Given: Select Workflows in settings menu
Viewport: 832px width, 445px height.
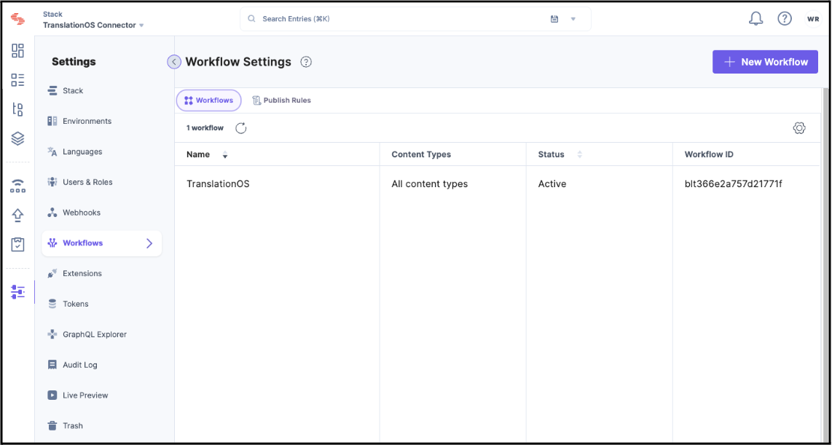Looking at the screenshot, I should 102,243.
